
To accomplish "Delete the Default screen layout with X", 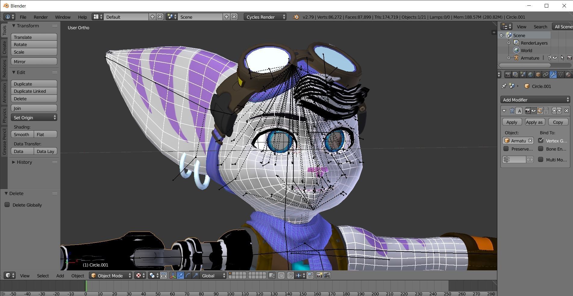I will [160, 17].
